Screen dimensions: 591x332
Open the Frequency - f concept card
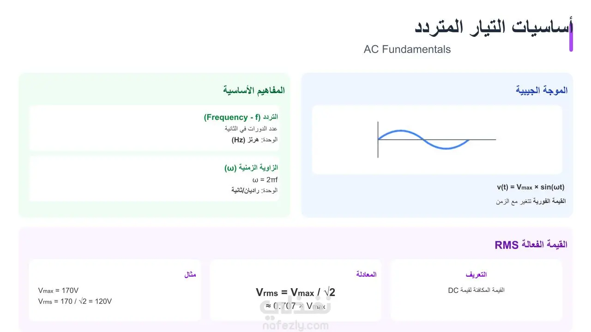pyautogui.click(x=154, y=128)
